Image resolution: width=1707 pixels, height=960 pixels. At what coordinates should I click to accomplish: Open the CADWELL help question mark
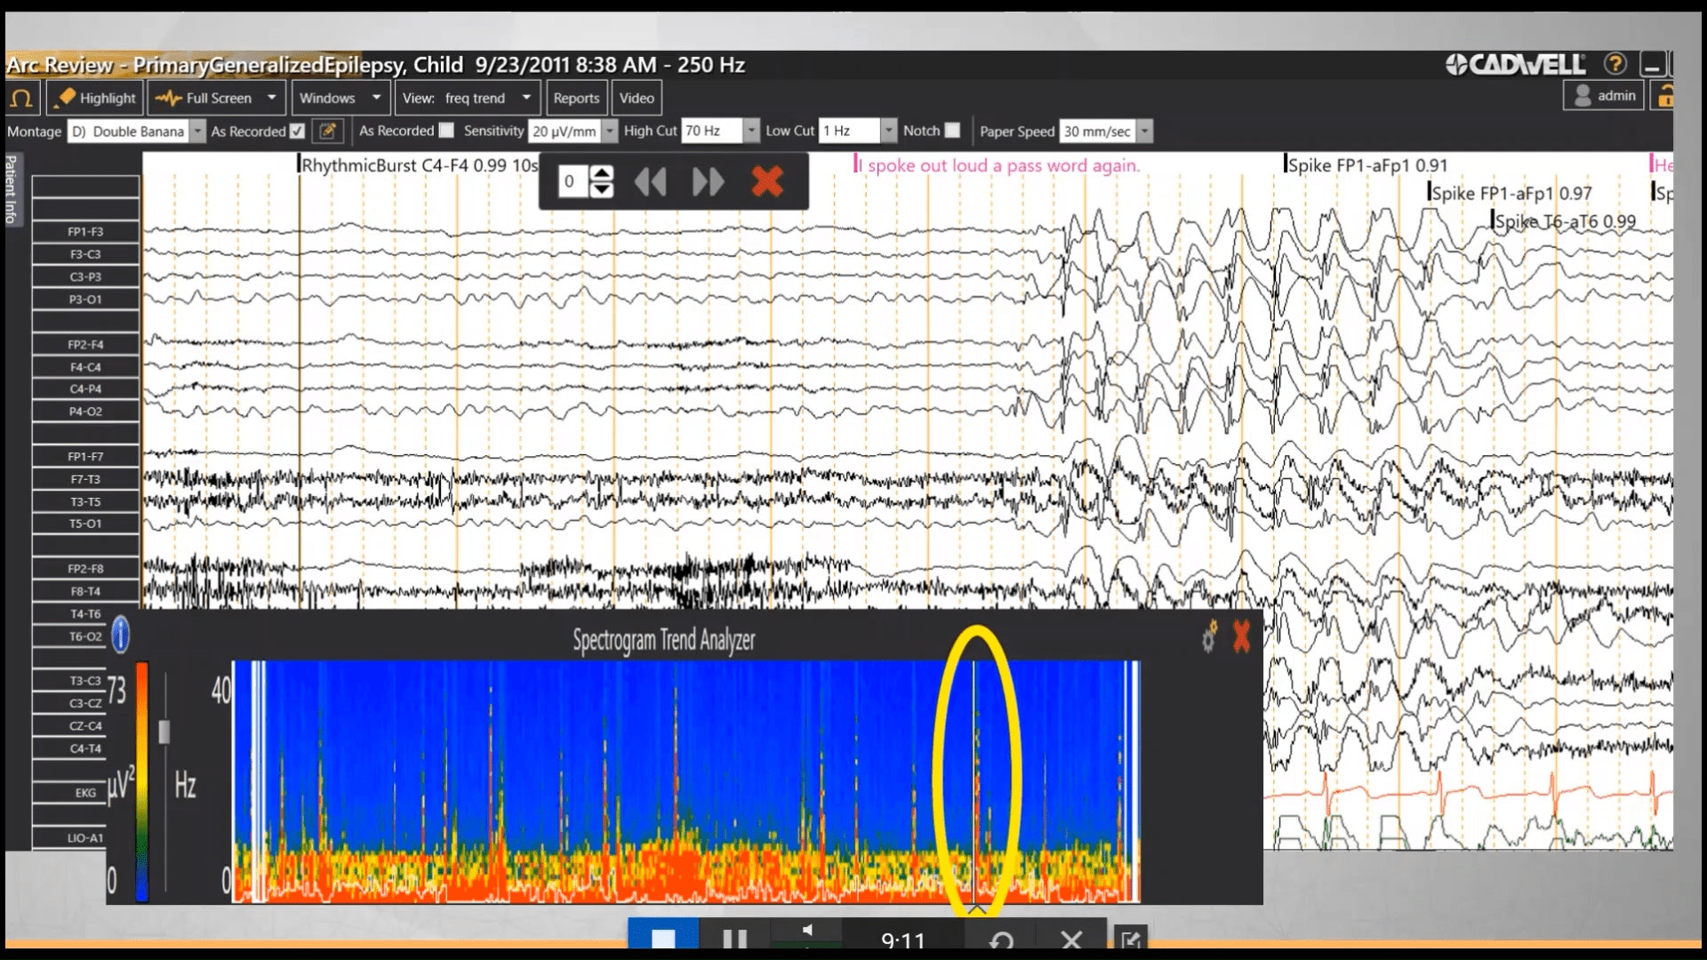pyautogui.click(x=1616, y=64)
